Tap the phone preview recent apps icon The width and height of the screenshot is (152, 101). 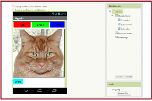[x=54, y=90]
